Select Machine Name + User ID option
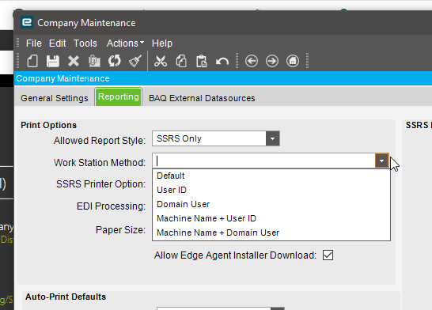 pos(271,218)
